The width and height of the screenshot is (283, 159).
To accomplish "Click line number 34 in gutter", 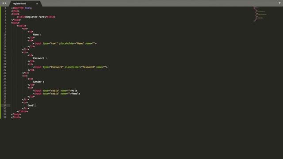I will (5, 106).
